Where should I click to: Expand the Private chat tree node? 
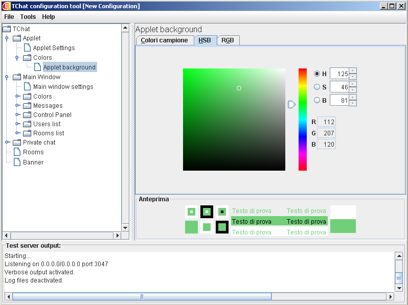[x=7, y=142]
